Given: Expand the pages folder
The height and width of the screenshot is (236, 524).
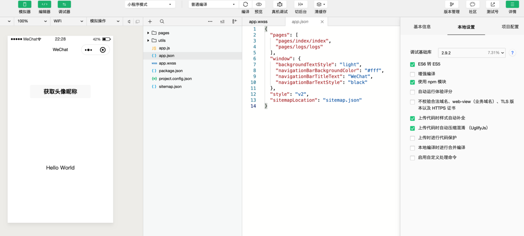Looking at the screenshot, I should pos(148,33).
